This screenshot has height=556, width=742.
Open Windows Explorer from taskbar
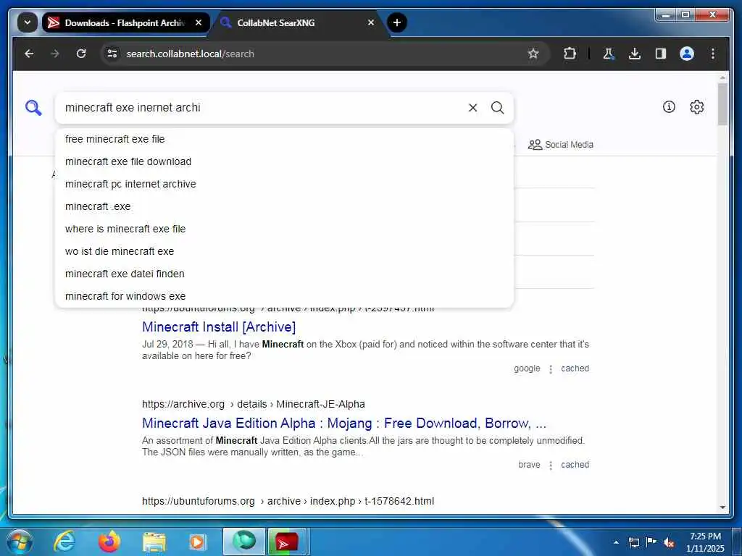click(154, 542)
